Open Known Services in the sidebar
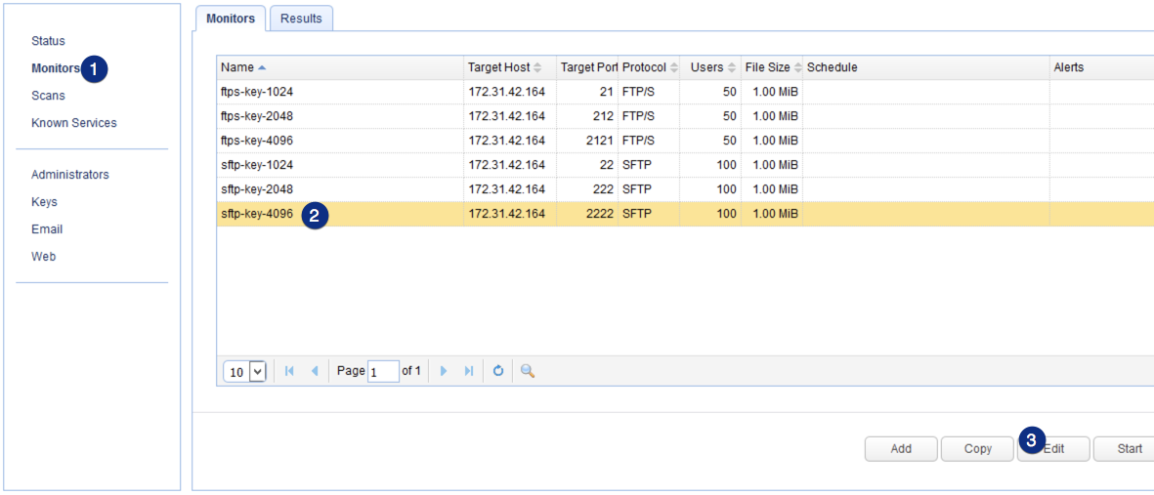This screenshot has width=1154, height=495. (73, 123)
